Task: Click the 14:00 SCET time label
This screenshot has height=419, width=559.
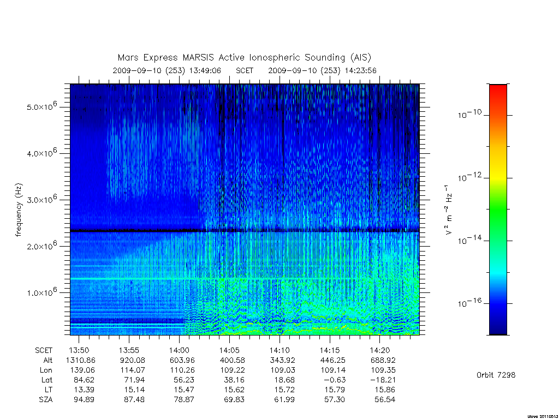Action: pyautogui.click(x=179, y=350)
